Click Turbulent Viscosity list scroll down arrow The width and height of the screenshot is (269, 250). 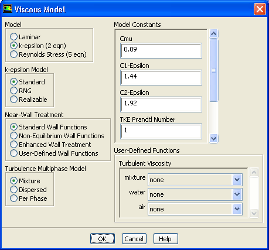click(x=254, y=213)
